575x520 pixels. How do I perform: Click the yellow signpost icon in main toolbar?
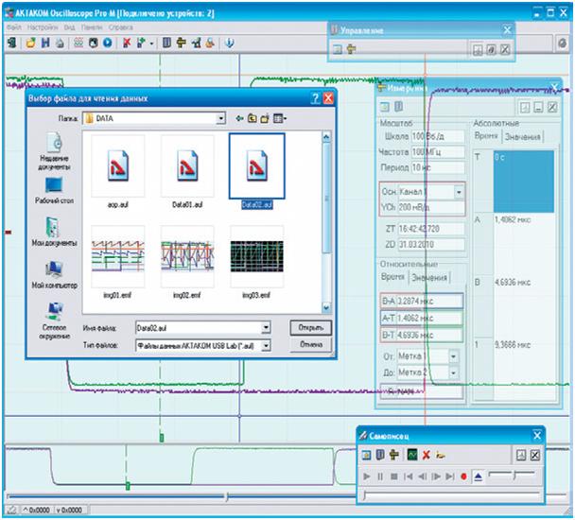click(182, 43)
